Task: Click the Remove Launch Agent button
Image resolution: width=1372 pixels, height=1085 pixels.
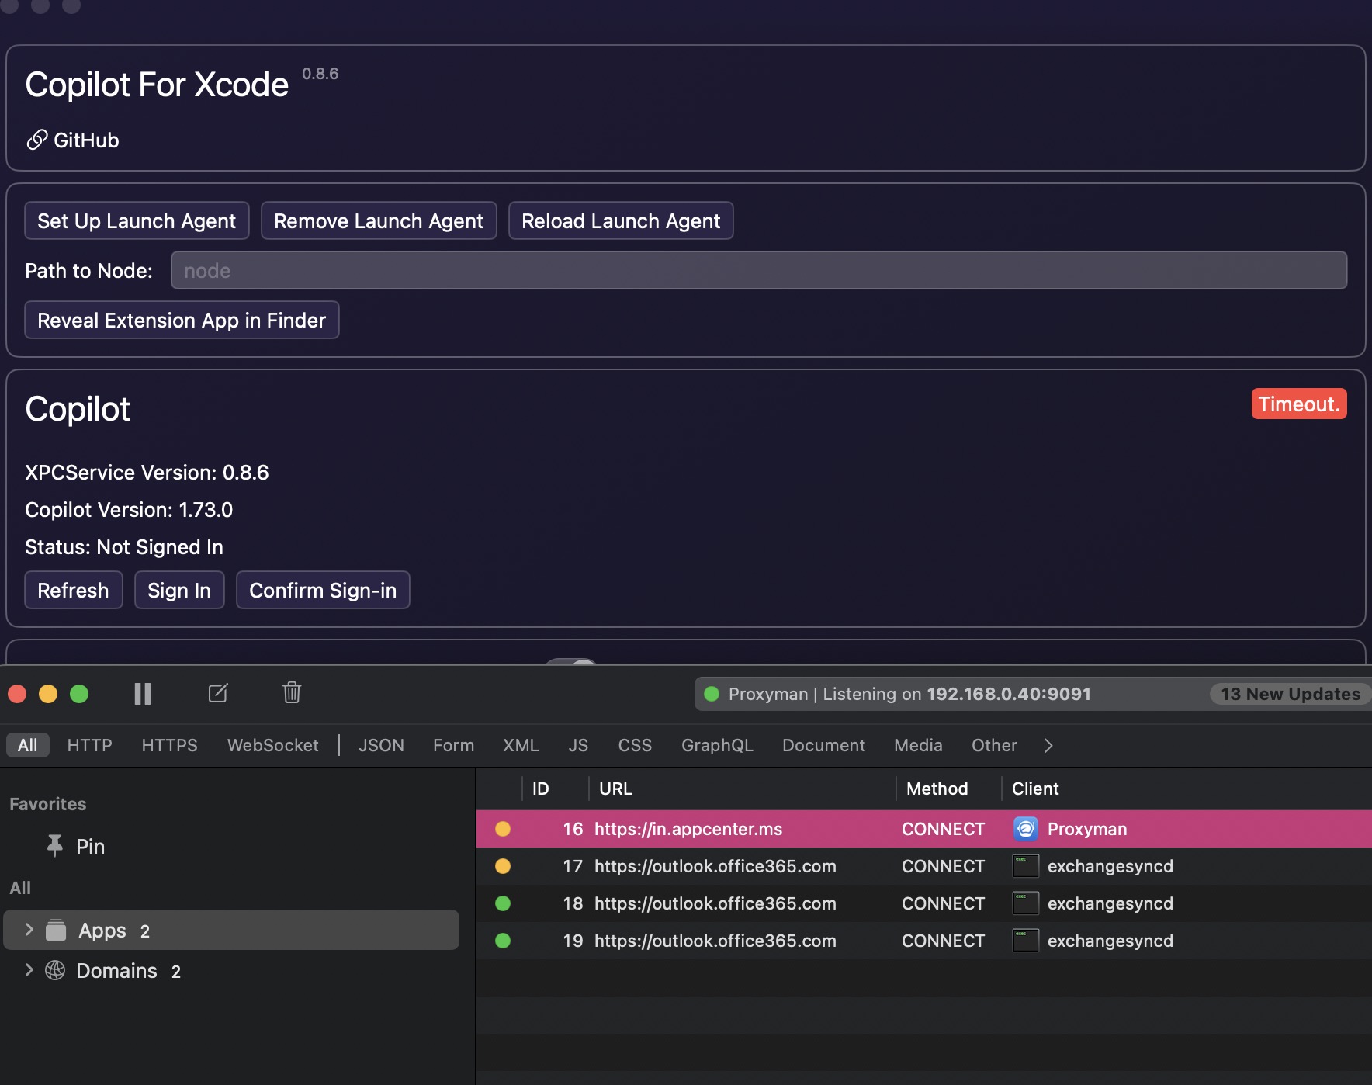Action: (x=379, y=220)
